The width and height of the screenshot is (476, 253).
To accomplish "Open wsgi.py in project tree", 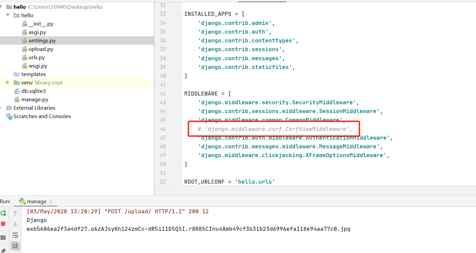I will tap(77, 66).
